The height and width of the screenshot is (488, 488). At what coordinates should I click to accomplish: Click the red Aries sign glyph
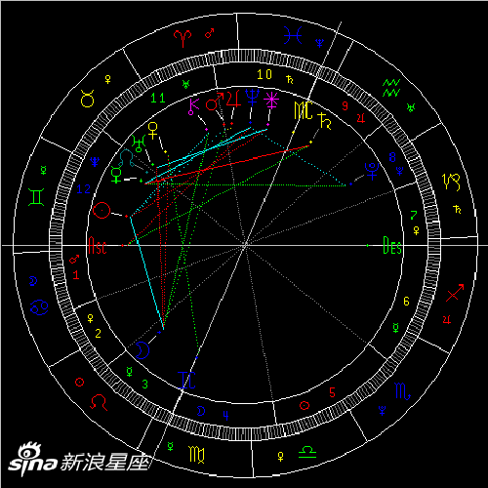[x=183, y=38]
